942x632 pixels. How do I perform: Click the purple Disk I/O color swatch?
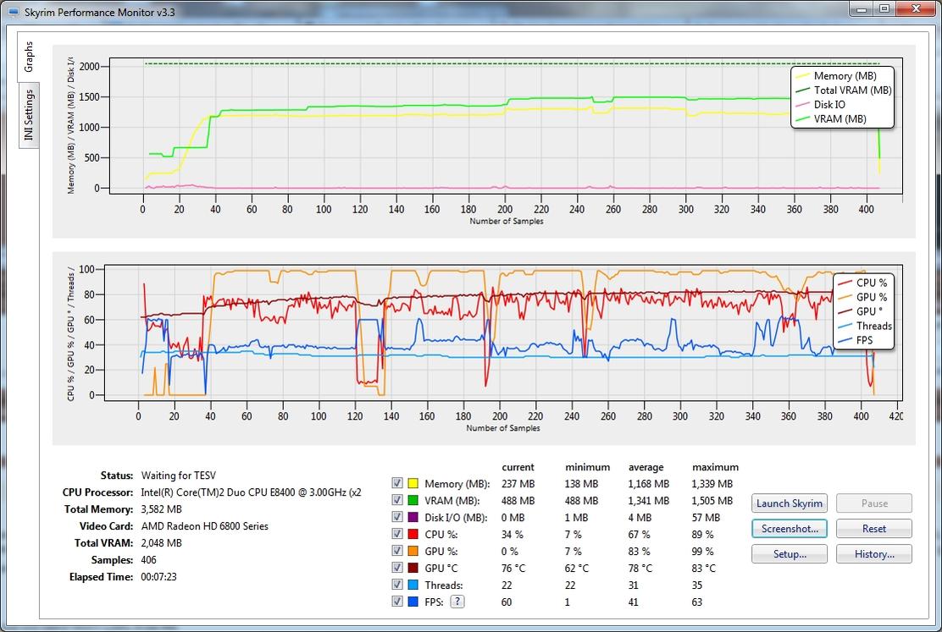[x=413, y=517]
